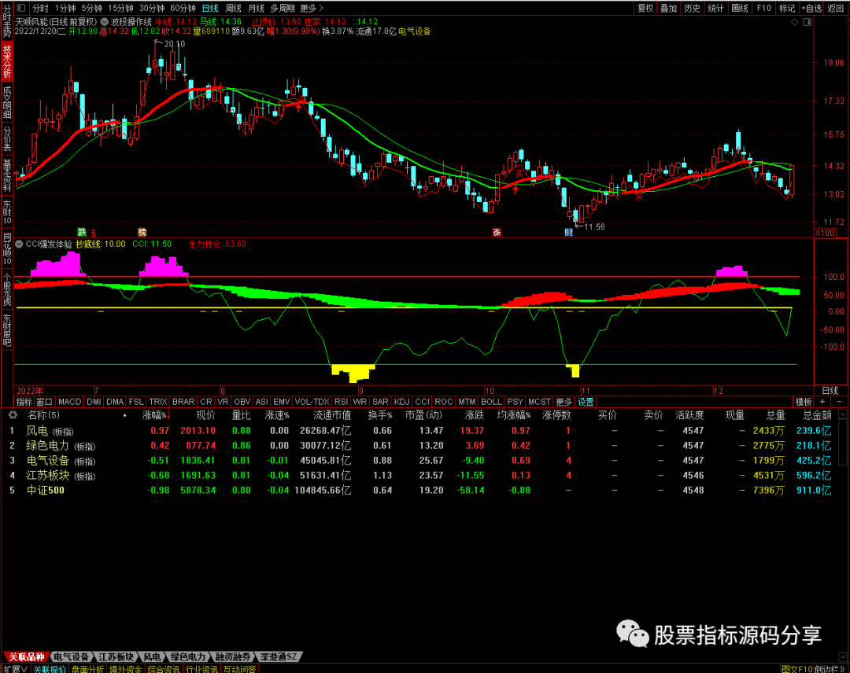Zoom out chart with the − button
The width and height of the screenshot is (850, 673).
click(x=839, y=402)
